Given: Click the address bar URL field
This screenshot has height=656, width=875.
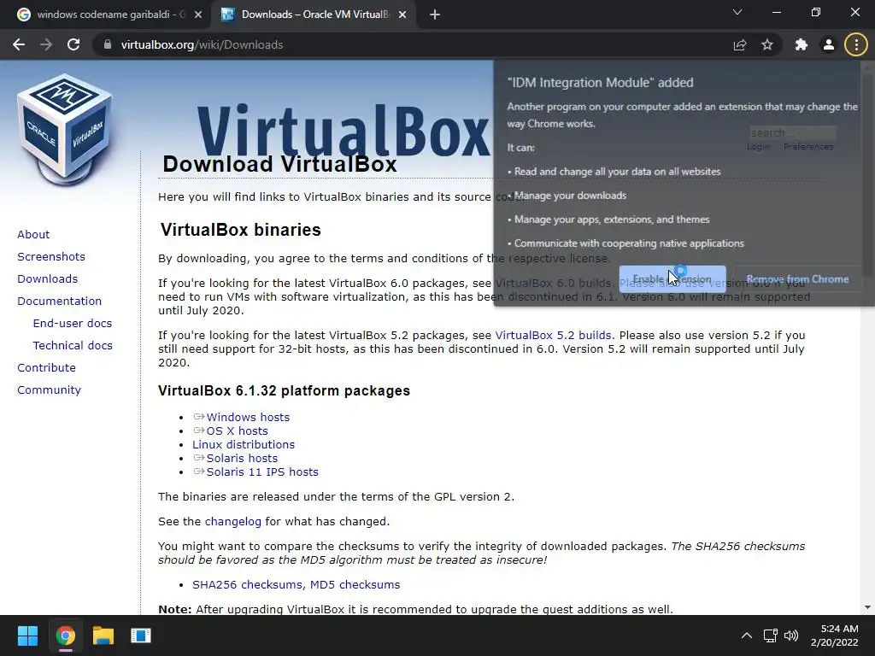Looking at the screenshot, I should pyautogui.click(x=413, y=44).
